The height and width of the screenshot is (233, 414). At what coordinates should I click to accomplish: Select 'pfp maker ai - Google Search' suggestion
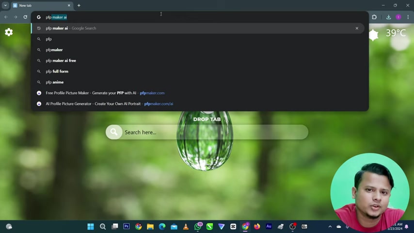(x=197, y=28)
